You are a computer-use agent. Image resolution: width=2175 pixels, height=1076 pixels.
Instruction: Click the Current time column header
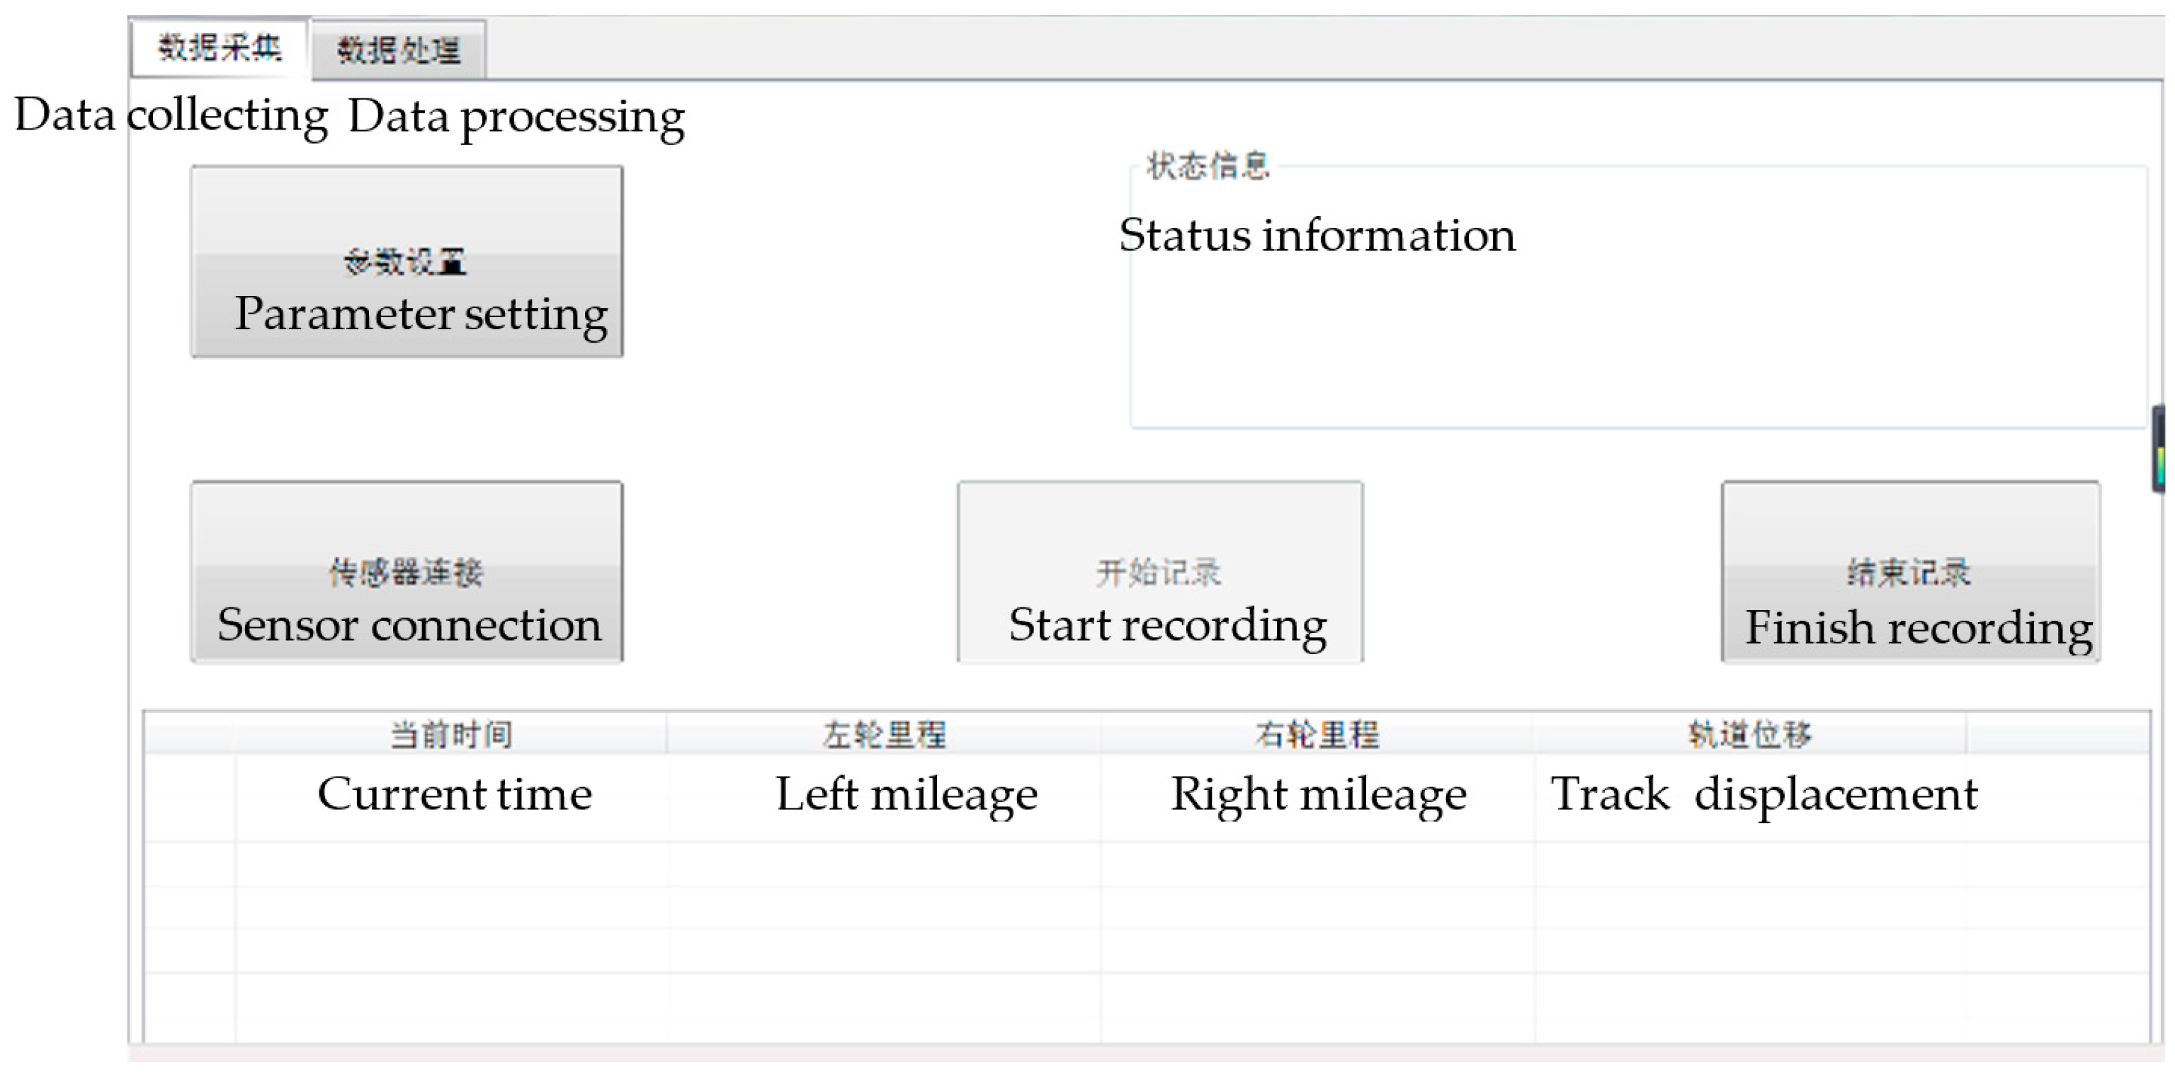point(451,734)
